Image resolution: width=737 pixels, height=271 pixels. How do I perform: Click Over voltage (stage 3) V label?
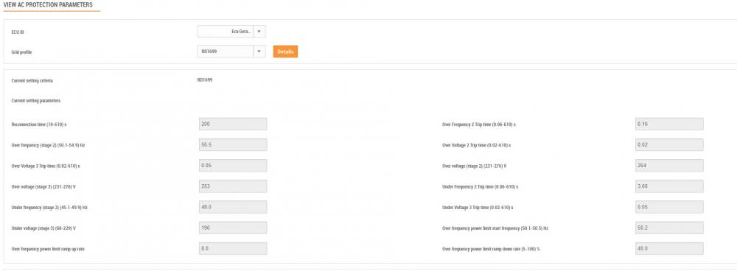tap(43, 186)
